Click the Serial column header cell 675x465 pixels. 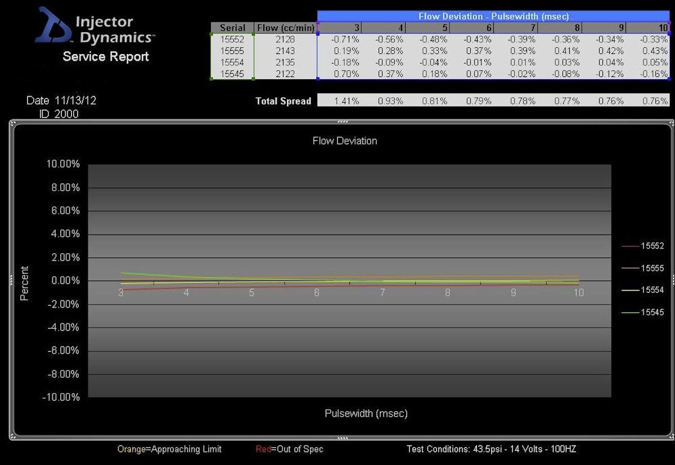point(232,28)
